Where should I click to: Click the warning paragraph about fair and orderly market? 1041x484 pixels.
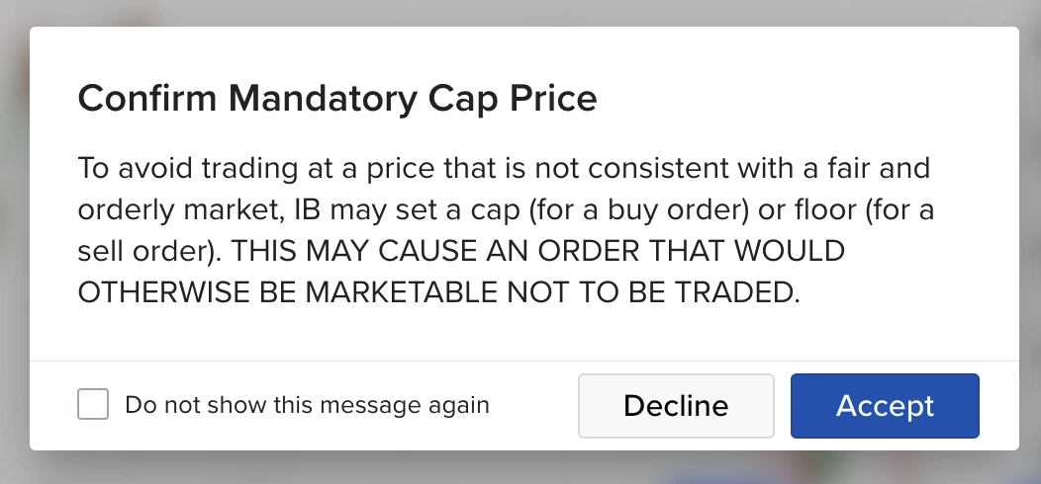point(506,230)
